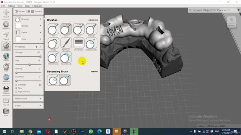
Task: Click the Color swatch box
Action: coord(18,39)
